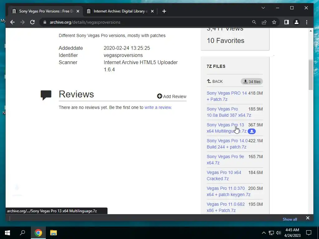View site info via the padlock icon

click(45, 22)
